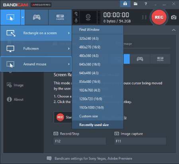This screenshot has height=164, width=179.
Task: Click the Fullscreen monitor icon
Action: pyautogui.click(x=10, y=49)
